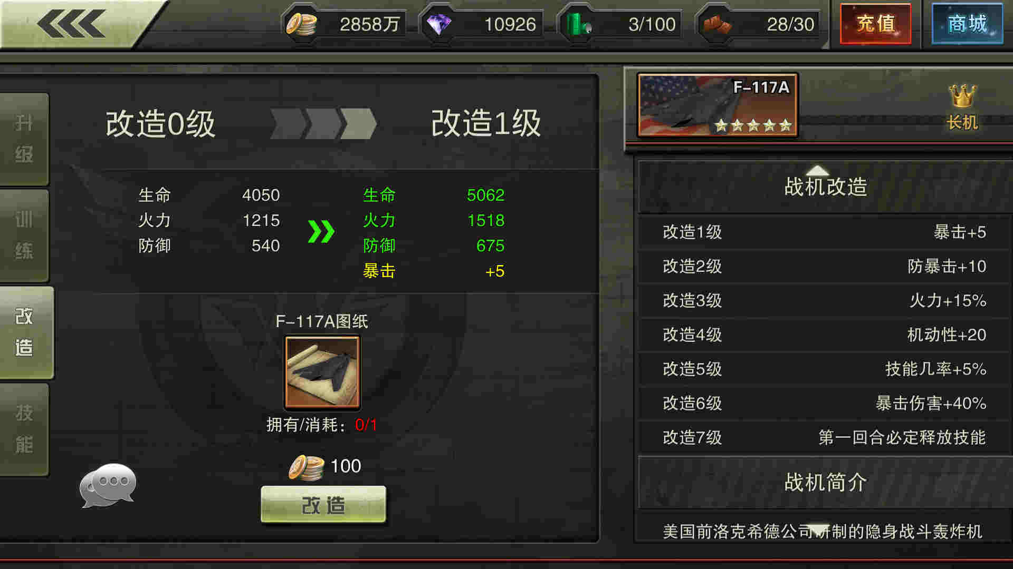Click the green 改造 button

tap(323, 505)
